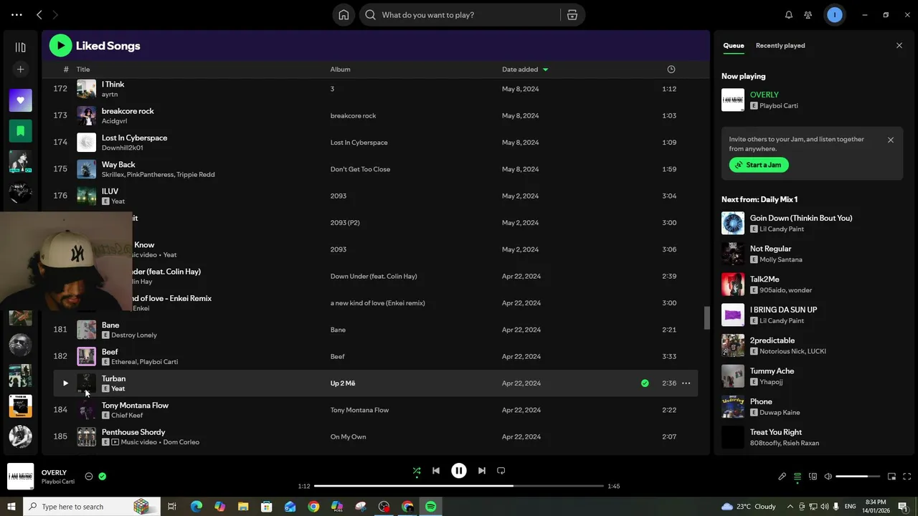
Task: Click the track list scrollbar thumb
Action: click(x=707, y=318)
